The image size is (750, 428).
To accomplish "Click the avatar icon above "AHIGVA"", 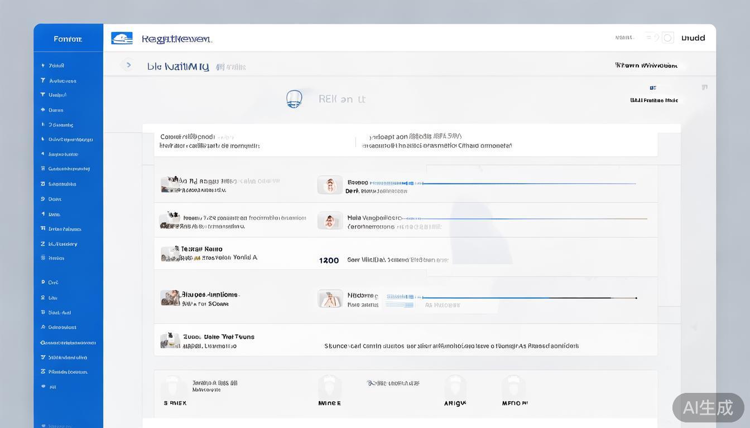I will [x=455, y=386].
